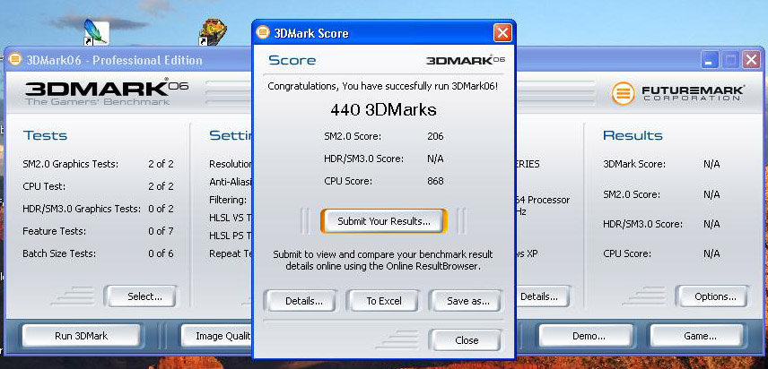Click SM2.0 Graphics Tests row
The image size is (768, 369).
98,164
